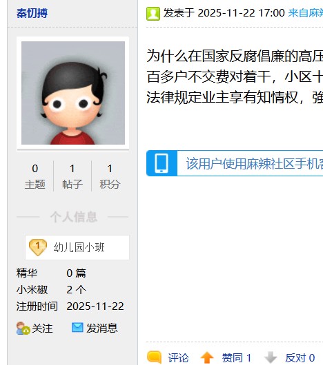
Task: Open the 来自麻辣 source link
Action: pyautogui.click(x=306, y=13)
